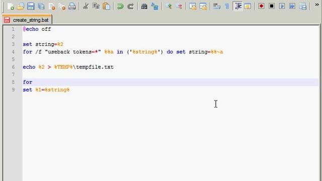This screenshot has height=181, width=322.
Task: Click 'string=%%~a' at end of line 4
Action: (x=206, y=52)
